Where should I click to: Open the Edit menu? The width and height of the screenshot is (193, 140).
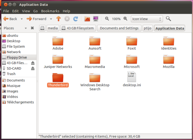coord(15,11)
